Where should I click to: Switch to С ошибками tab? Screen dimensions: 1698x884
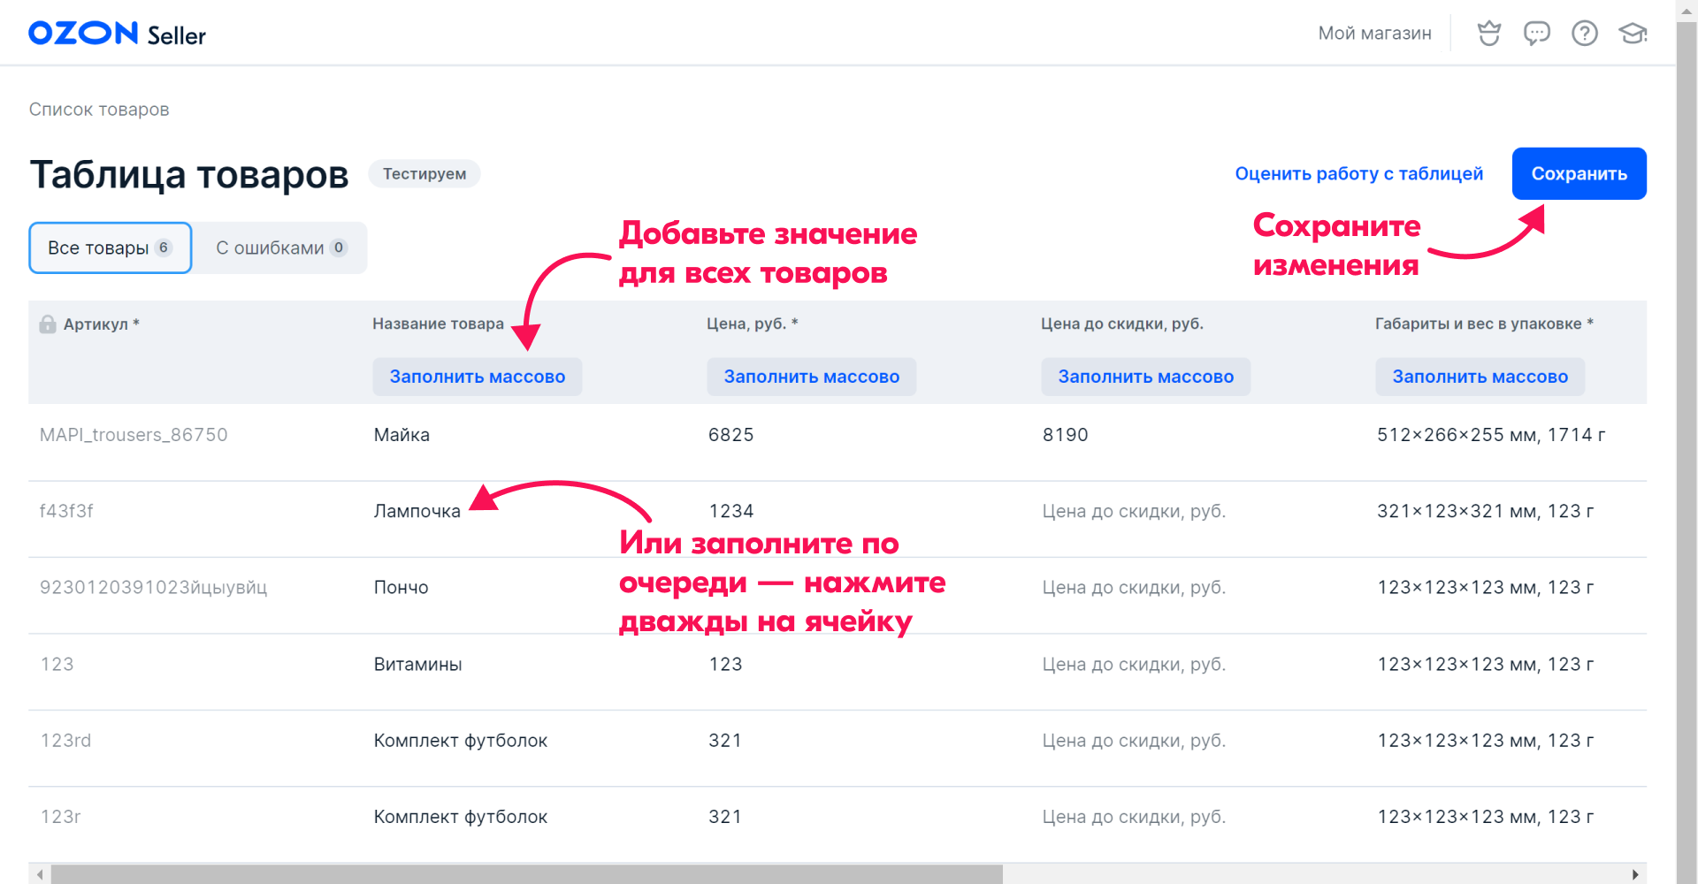click(x=280, y=248)
